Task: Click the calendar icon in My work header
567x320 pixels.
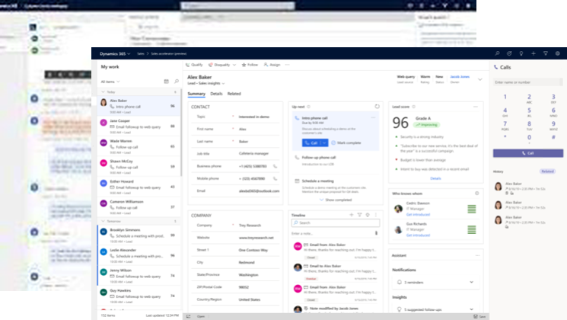Action: coord(166,81)
